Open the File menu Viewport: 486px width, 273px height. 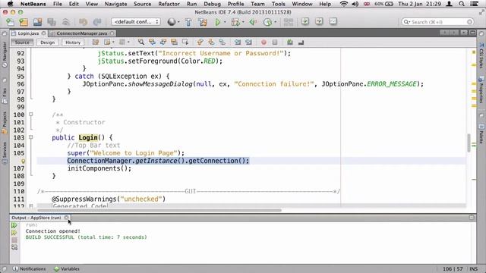58,4
